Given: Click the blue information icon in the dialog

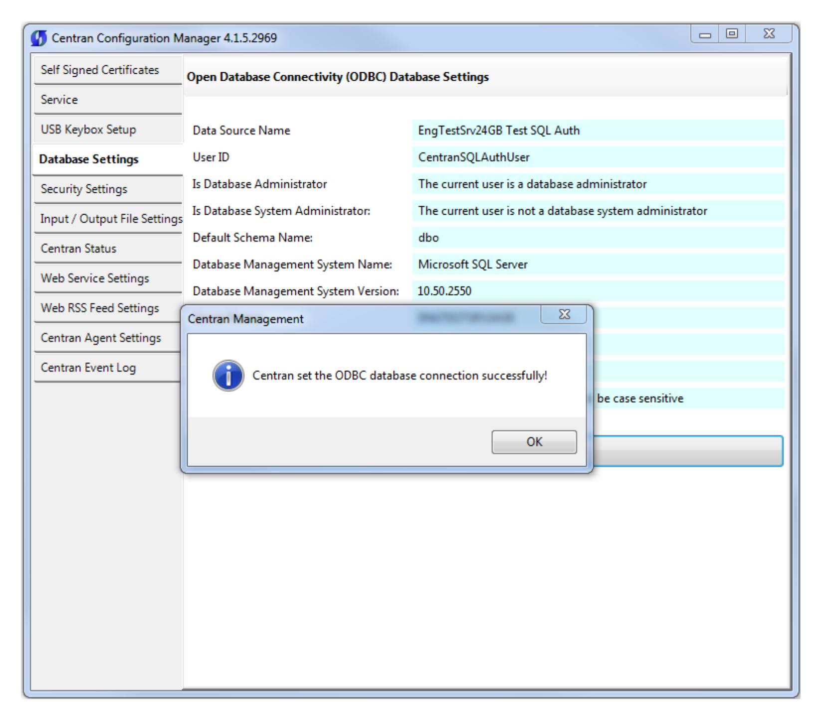Looking at the screenshot, I should click(228, 376).
